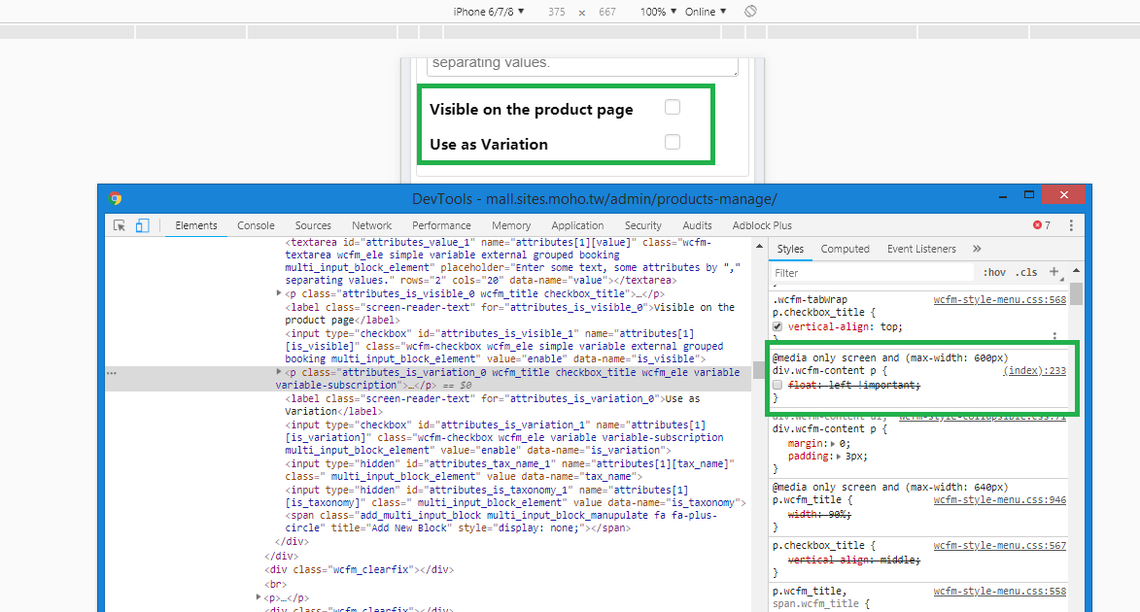1140x612 pixels.
Task: Open the Audits tab
Action: pyautogui.click(x=697, y=225)
